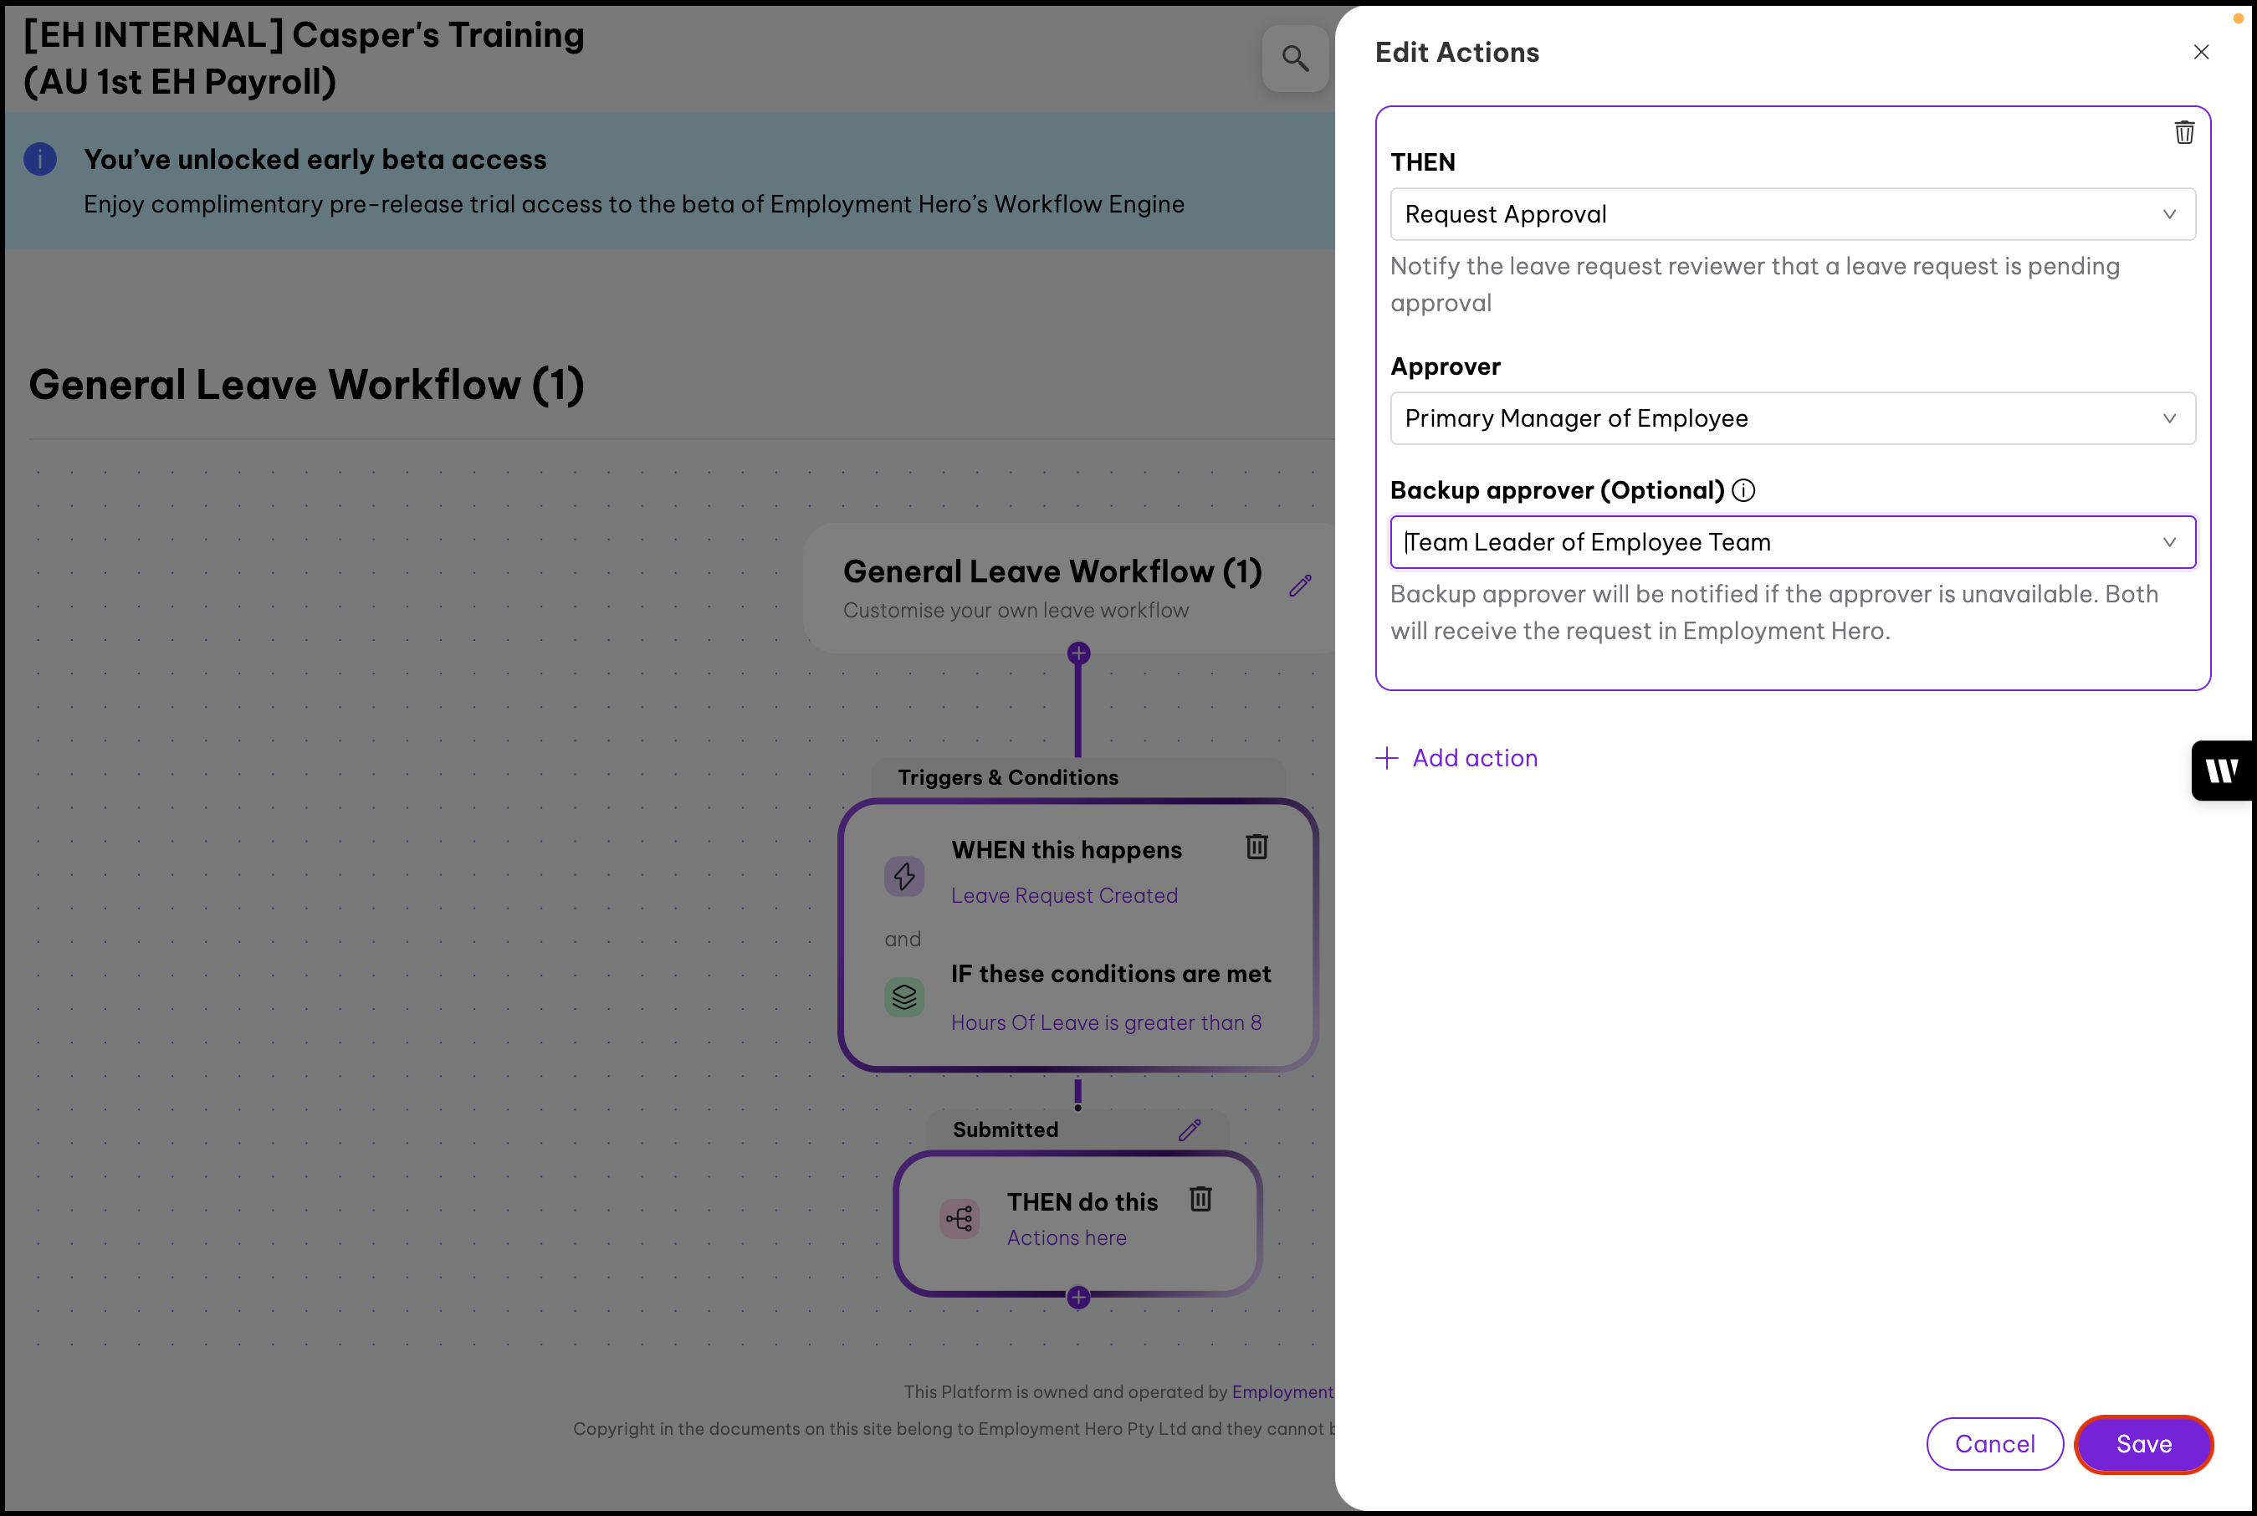The height and width of the screenshot is (1516, 2257).
Task: Click plus node above Triggers & Conditions
Action: (x=1078, y=653)
